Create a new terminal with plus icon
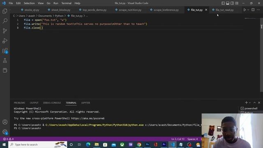Image resolution: width=263 pixels, height=148 pixels. click(x=246, y=102)
